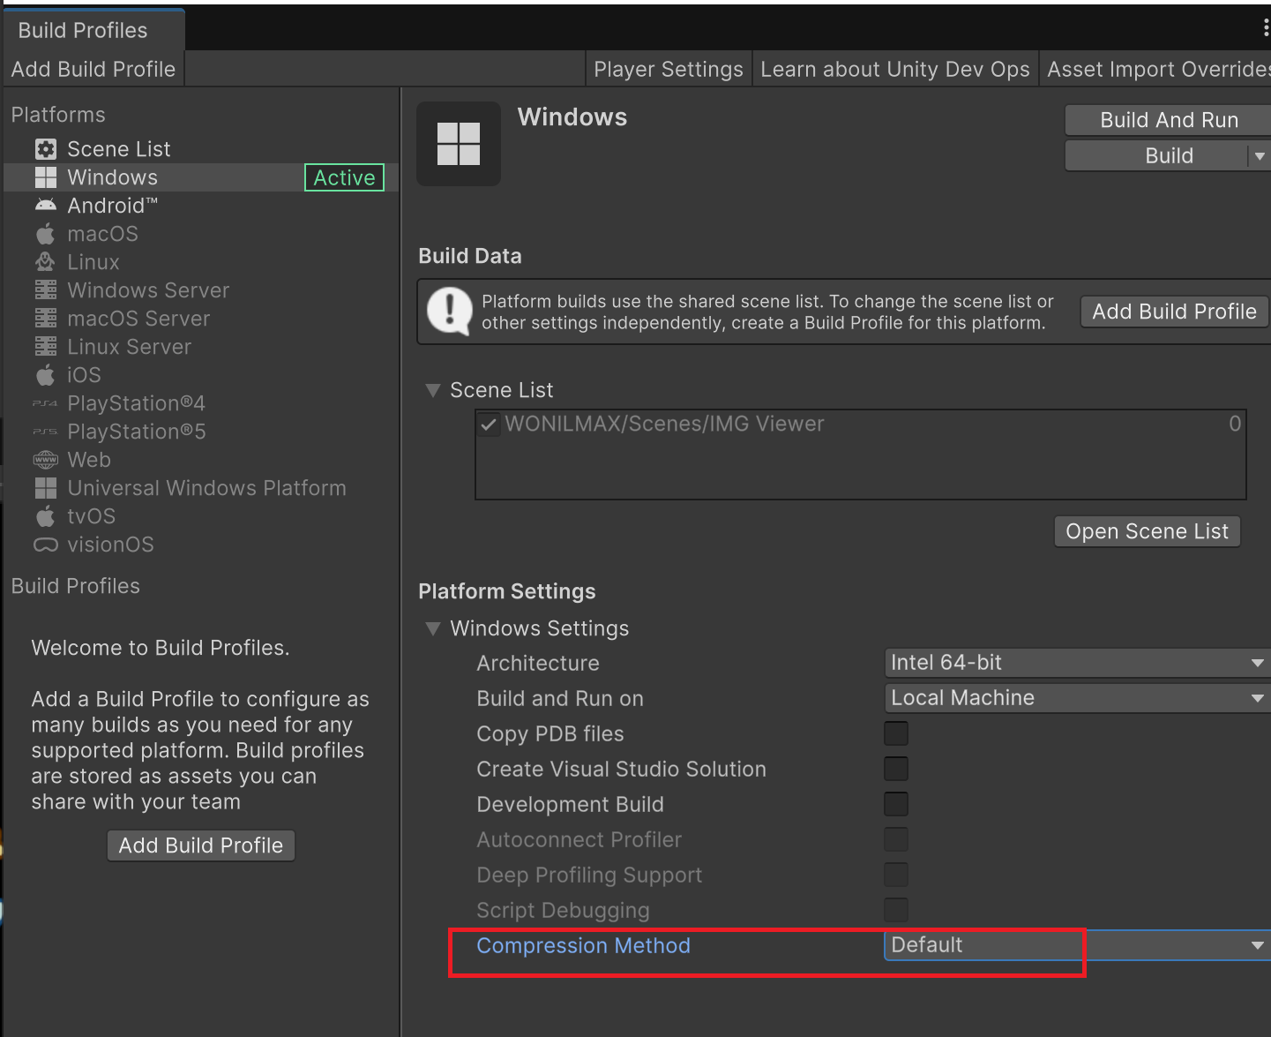Click the Android robot icon
The height and width of the screenshot is (1037, 1271).
[46, 206]
